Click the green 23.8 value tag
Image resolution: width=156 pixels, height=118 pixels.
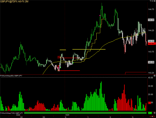coord(150,113)
